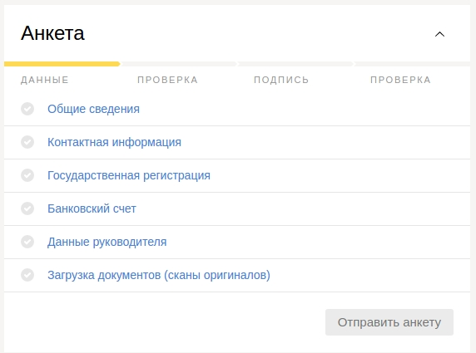Open the Контактная информация link
Screen dimensions: 476x353
pyautogui.click(x=114, y=142)
